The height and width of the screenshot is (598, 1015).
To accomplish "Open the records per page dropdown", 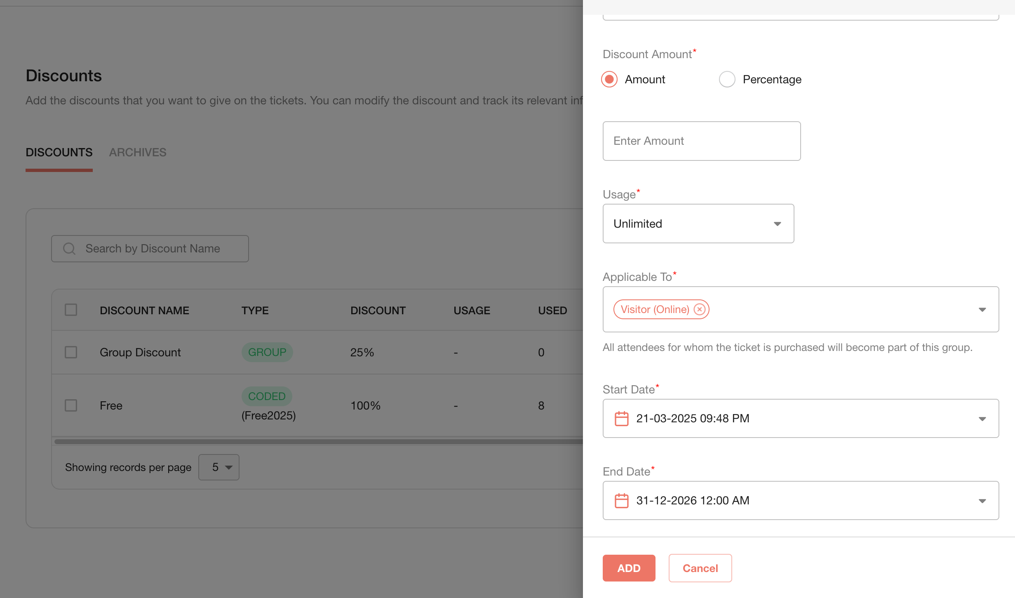I will (219, 467).
